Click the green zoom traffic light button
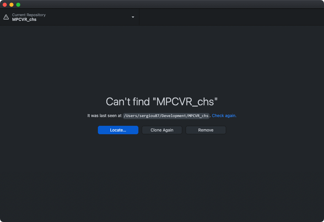 click(x=18, y=5)
